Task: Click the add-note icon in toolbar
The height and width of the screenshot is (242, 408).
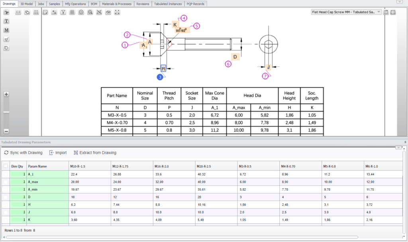Action: coord(45,12)
